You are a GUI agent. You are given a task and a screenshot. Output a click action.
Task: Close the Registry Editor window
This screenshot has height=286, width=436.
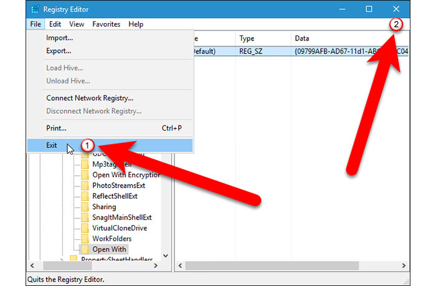click(x=396, y=9)
